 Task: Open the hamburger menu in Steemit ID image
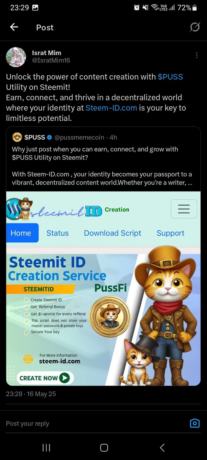point(184,209)
